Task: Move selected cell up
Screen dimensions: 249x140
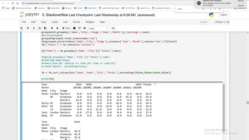Action: coord(52,28)
